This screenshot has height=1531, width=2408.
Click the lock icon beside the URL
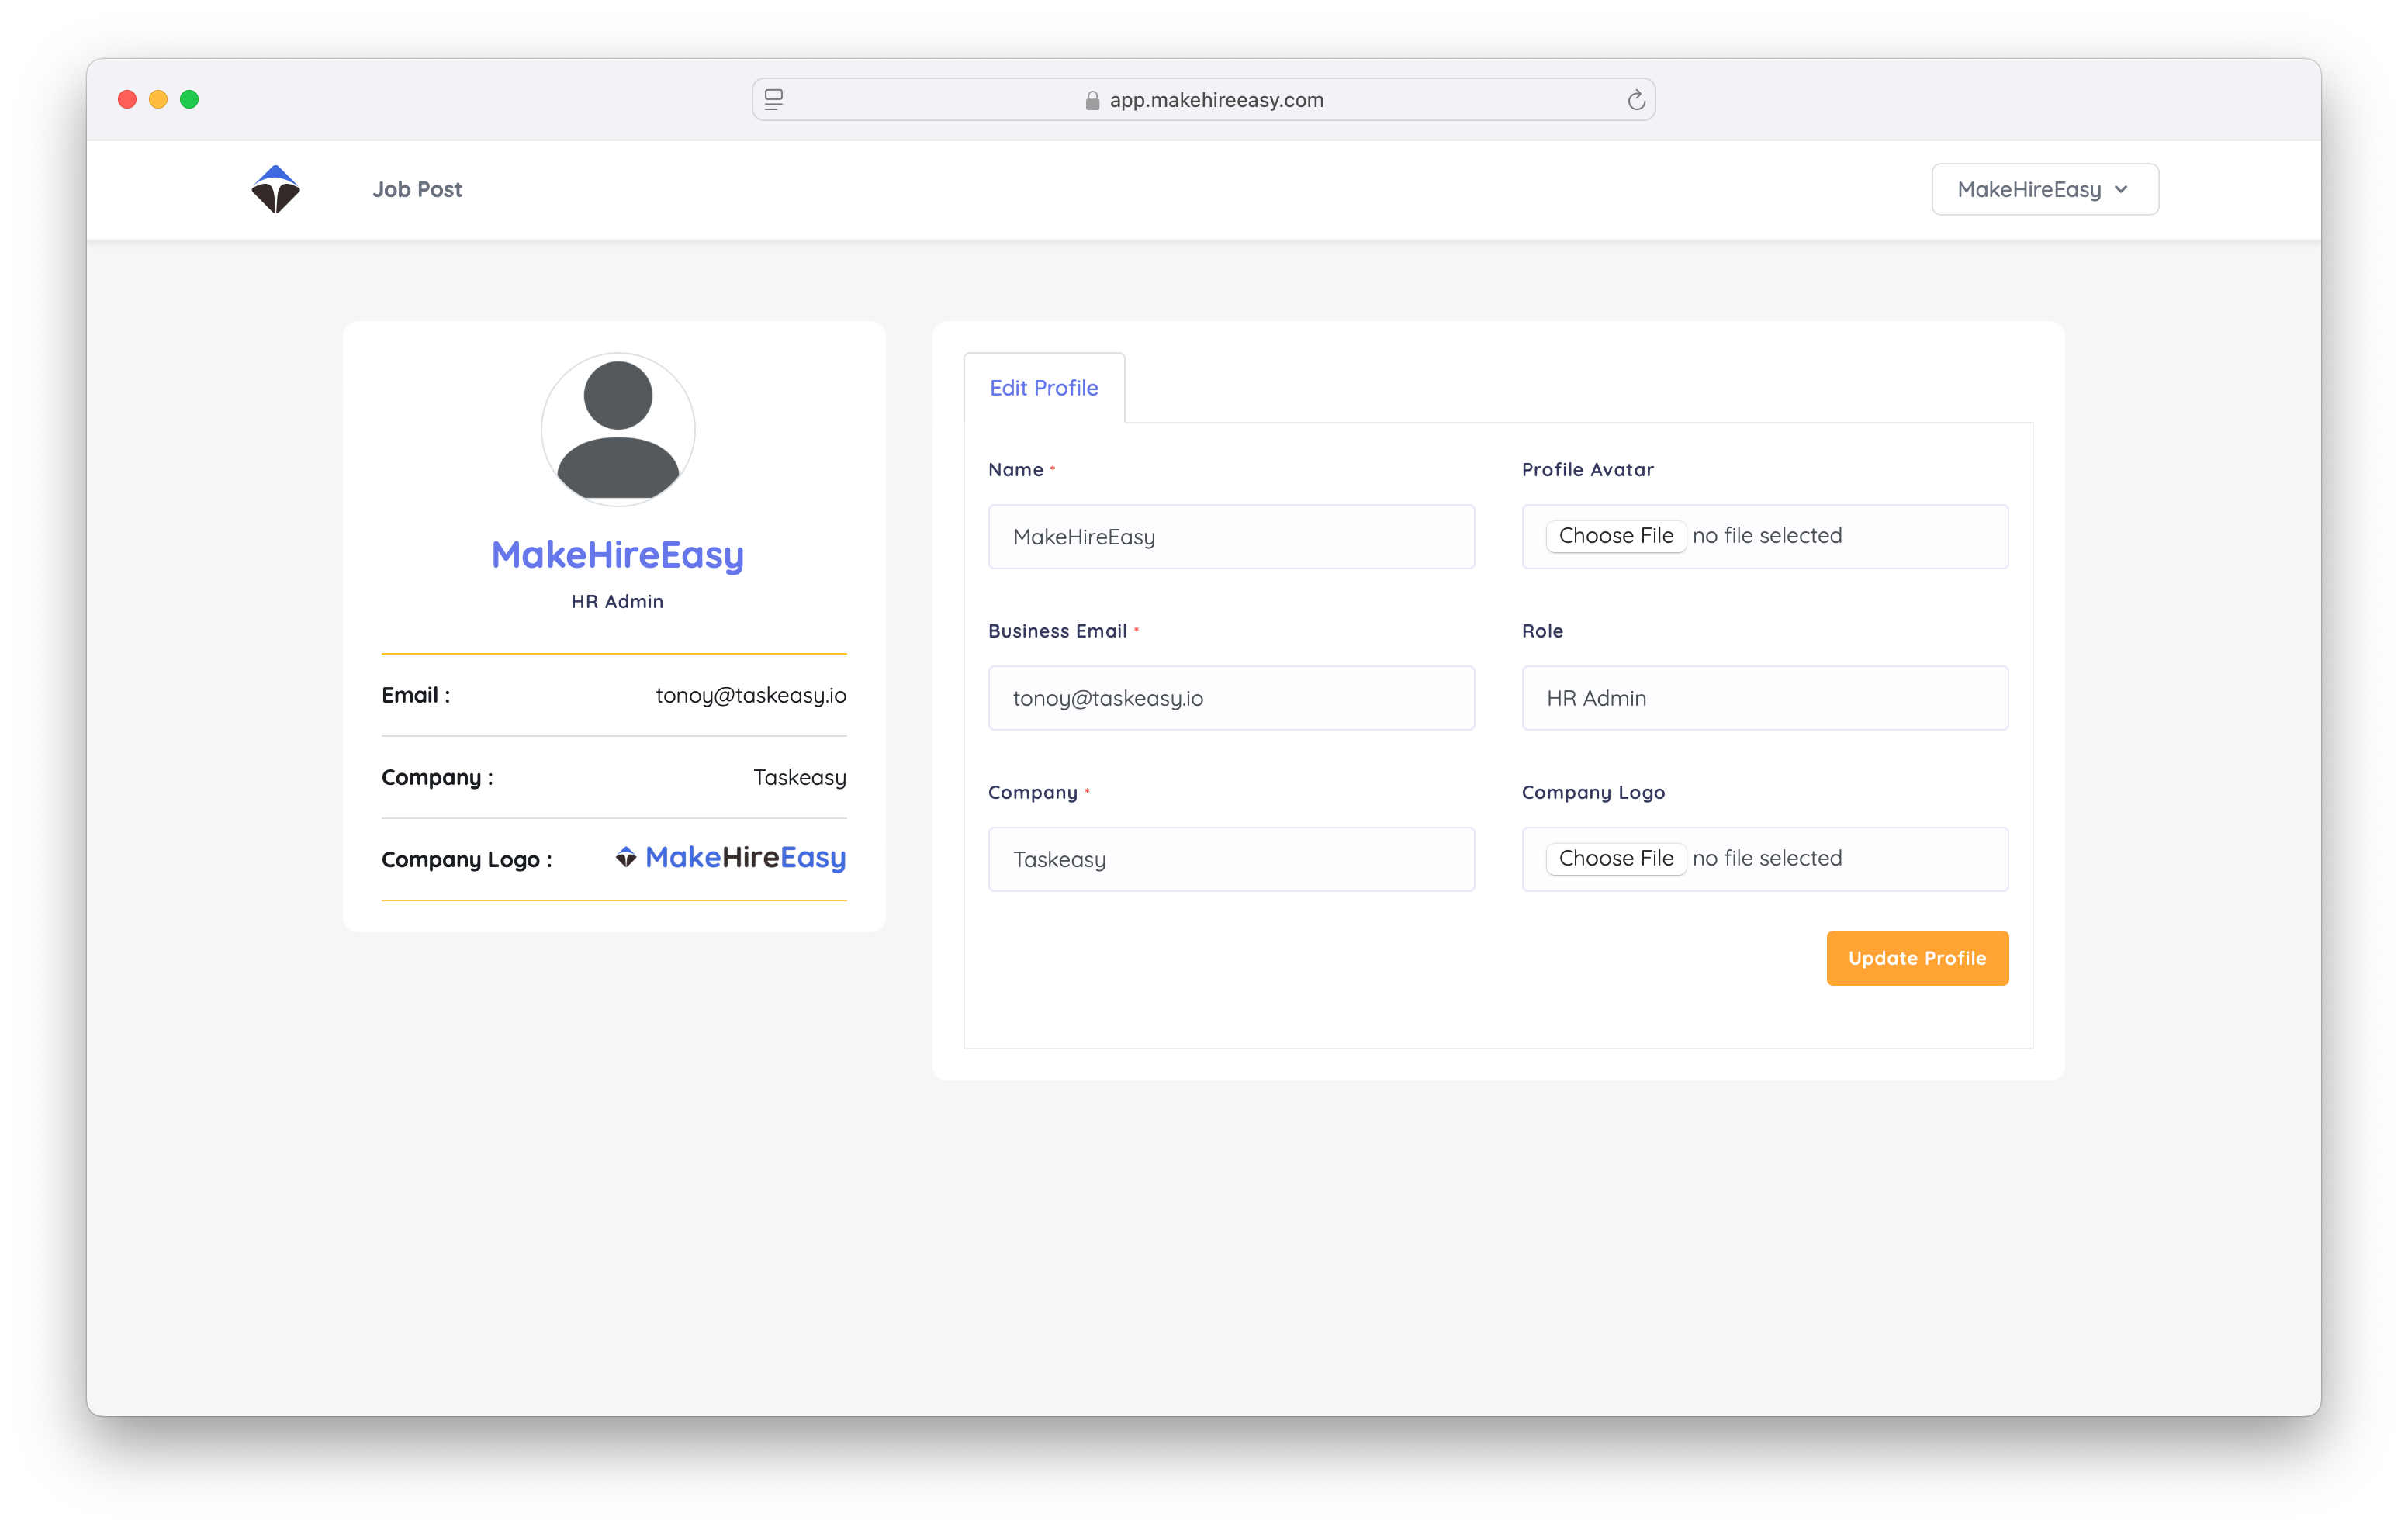click(1092, 101)
